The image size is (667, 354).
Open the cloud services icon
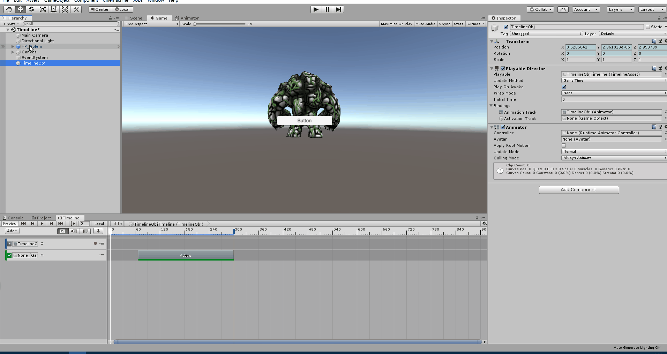[x=563, y=9]
